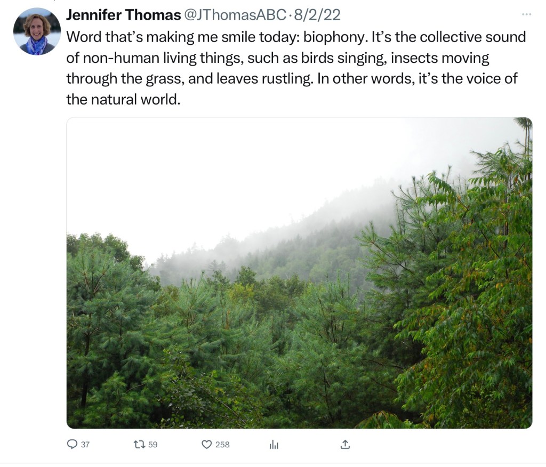
Task: Click the like count 258
Action: click(222, 444)
